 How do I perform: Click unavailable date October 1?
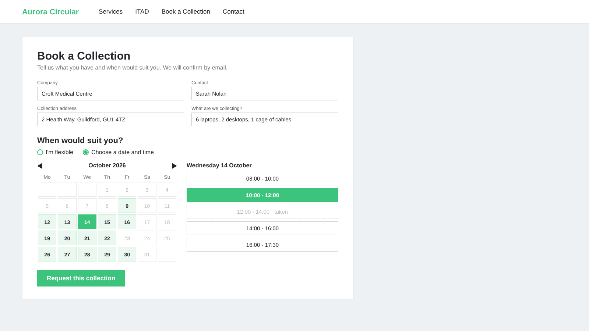tap(107, 190)
